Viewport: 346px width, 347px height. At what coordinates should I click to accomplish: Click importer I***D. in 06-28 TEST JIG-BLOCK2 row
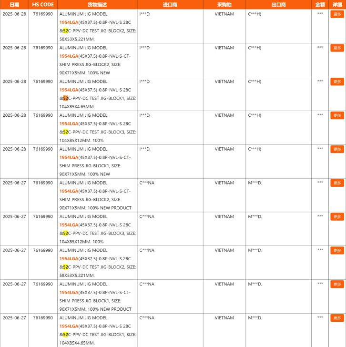(145, 14)
